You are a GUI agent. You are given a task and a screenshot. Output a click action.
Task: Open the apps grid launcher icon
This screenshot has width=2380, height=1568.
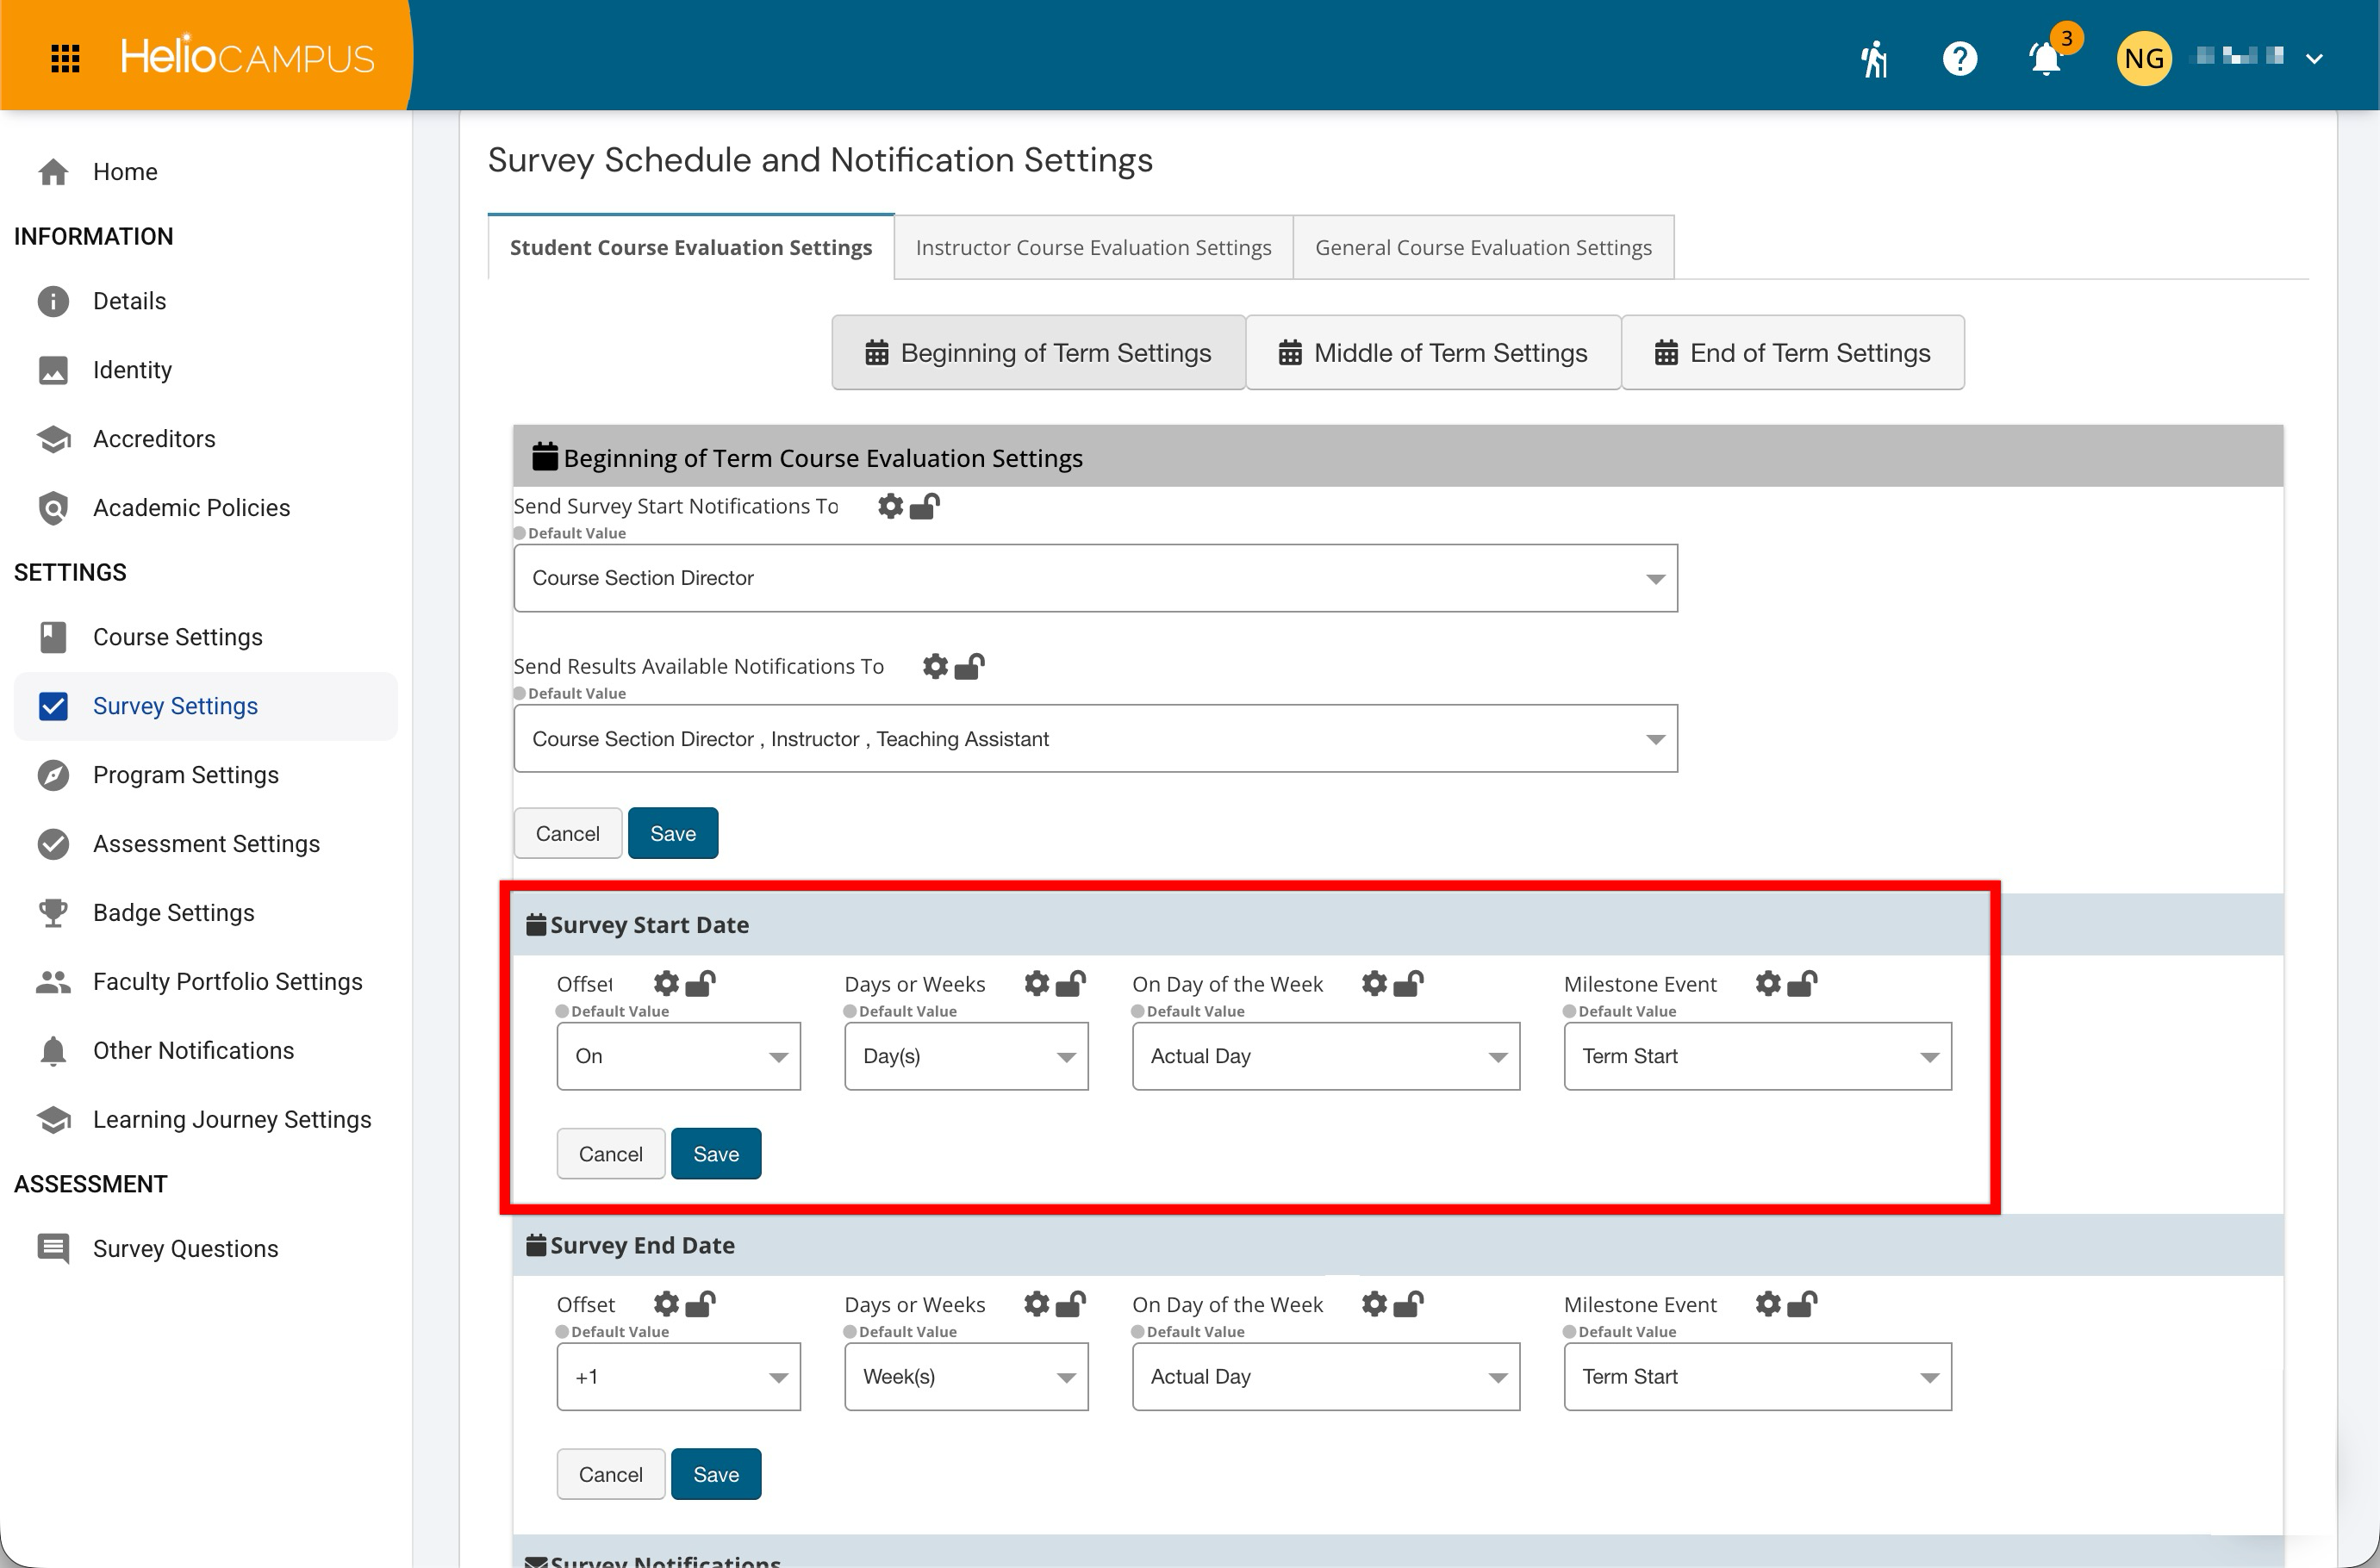[65, 58]
